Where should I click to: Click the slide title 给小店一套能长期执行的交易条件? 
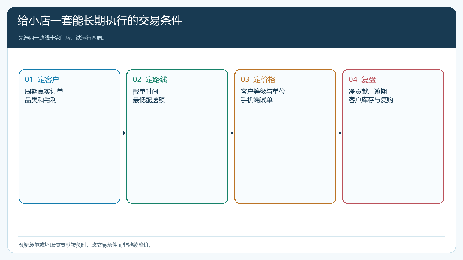point(100,21)
